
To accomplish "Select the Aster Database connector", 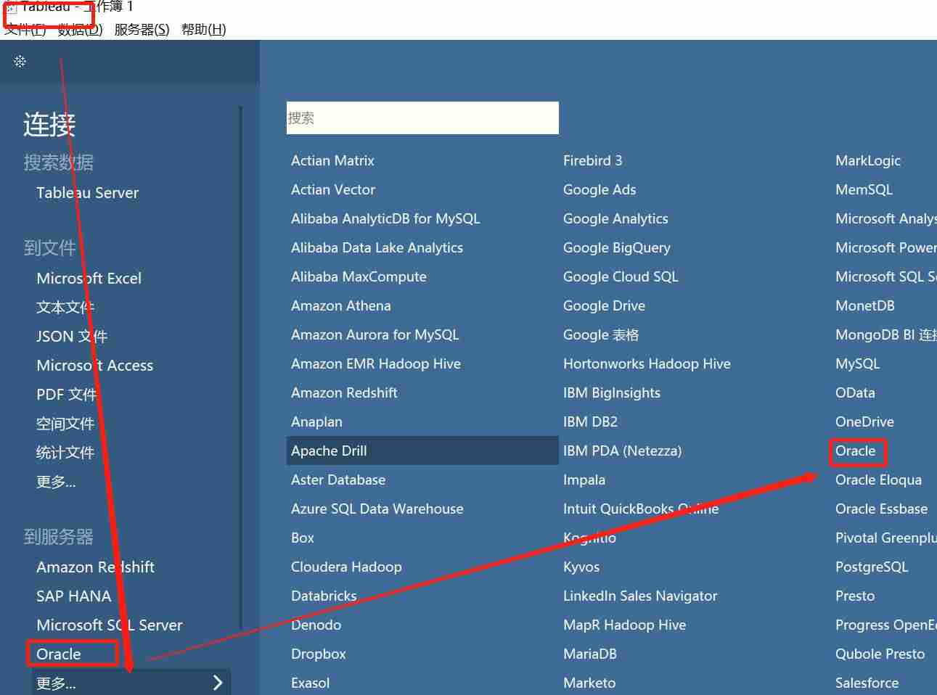I will click(338, 480).
